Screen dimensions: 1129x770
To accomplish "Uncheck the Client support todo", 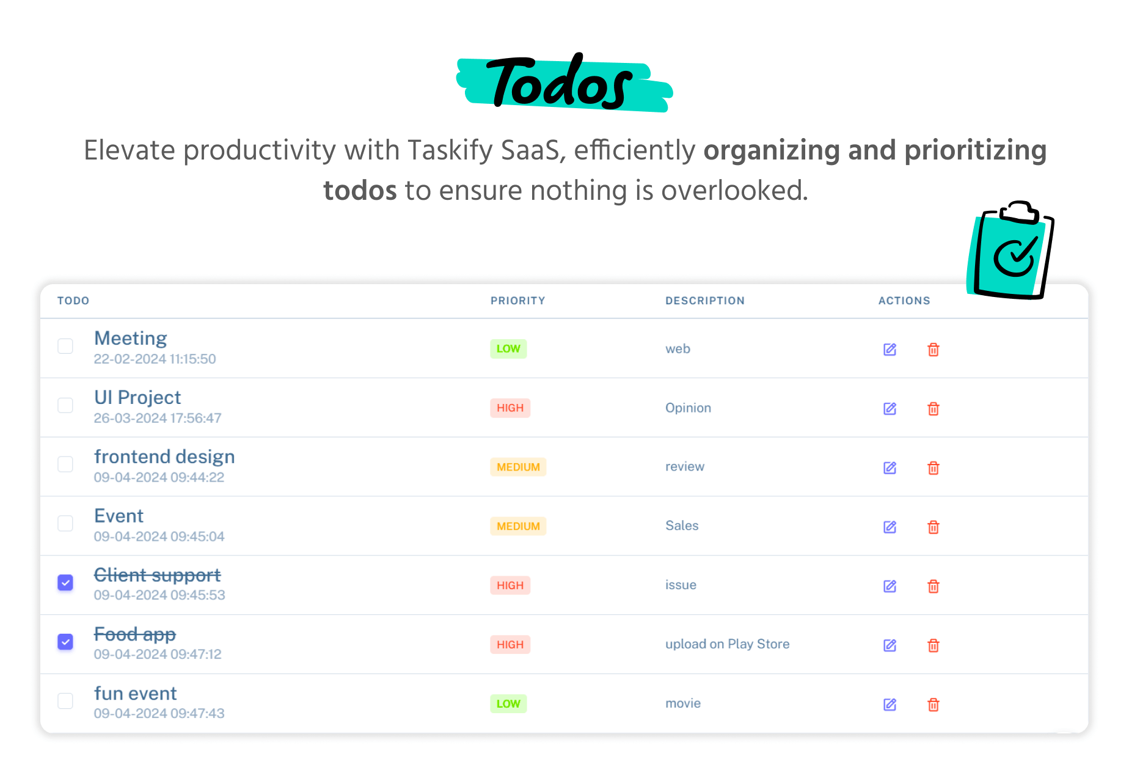I will (x=65, y=582).
